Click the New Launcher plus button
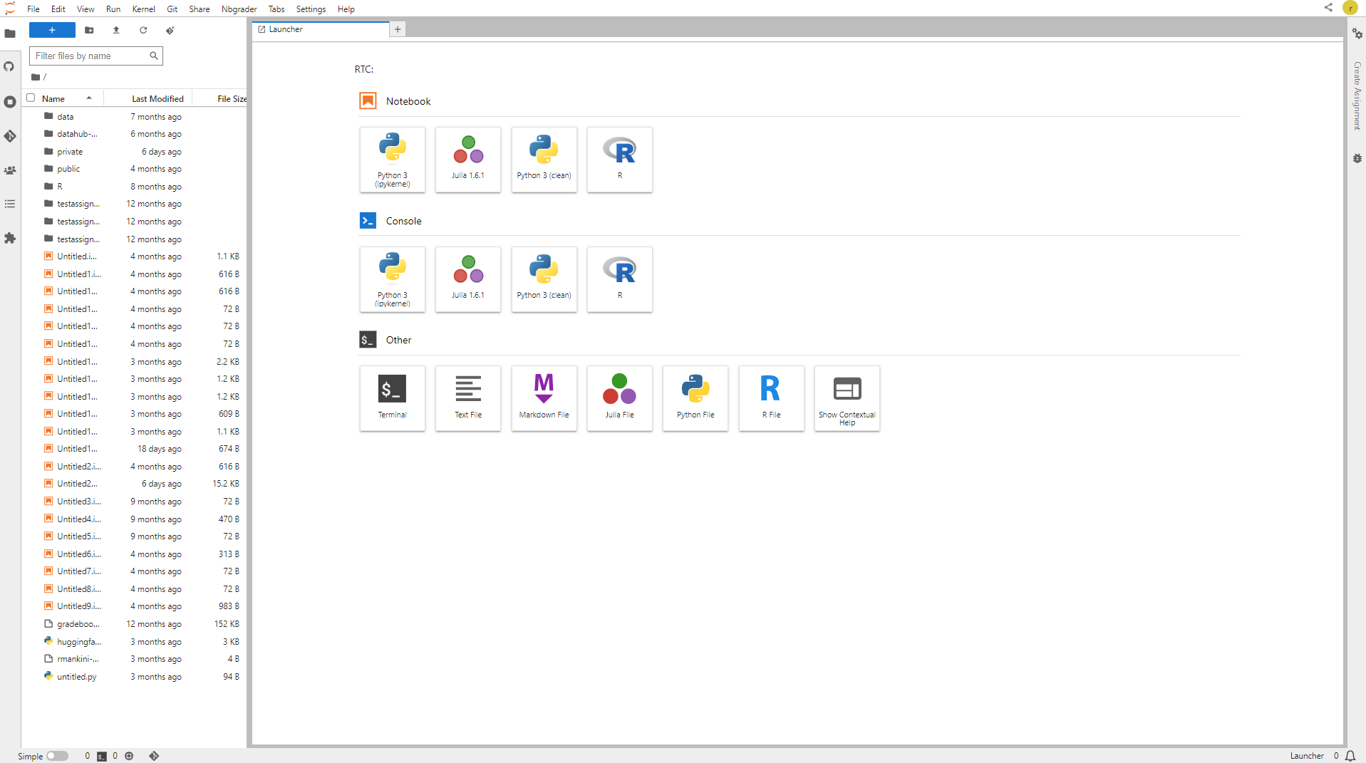1366x763 pixels. 52,30
